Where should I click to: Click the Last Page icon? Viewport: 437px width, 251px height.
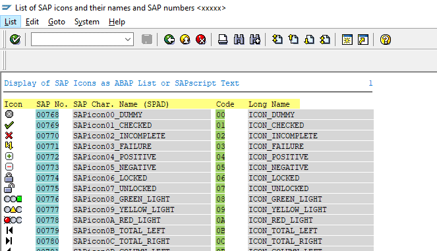(325, 40)
